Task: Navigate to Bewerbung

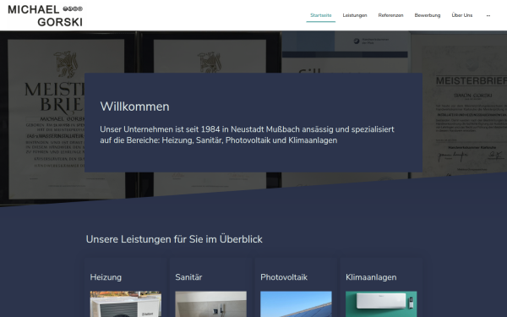Action: 427,15
